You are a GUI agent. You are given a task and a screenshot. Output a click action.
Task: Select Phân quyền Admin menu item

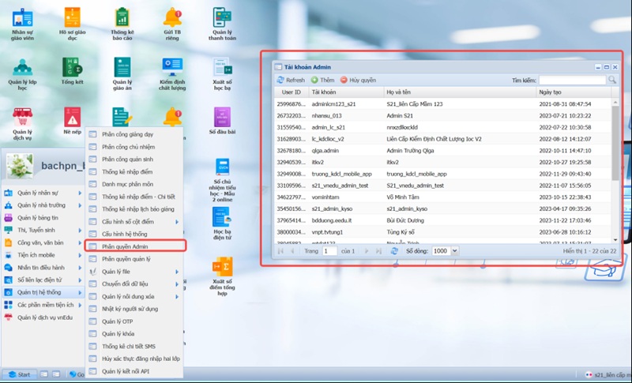(134, 246)
